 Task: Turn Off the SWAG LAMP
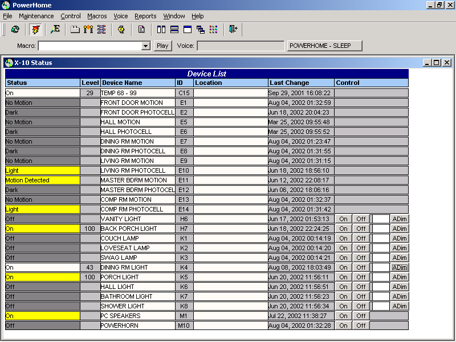pos(361,258)
